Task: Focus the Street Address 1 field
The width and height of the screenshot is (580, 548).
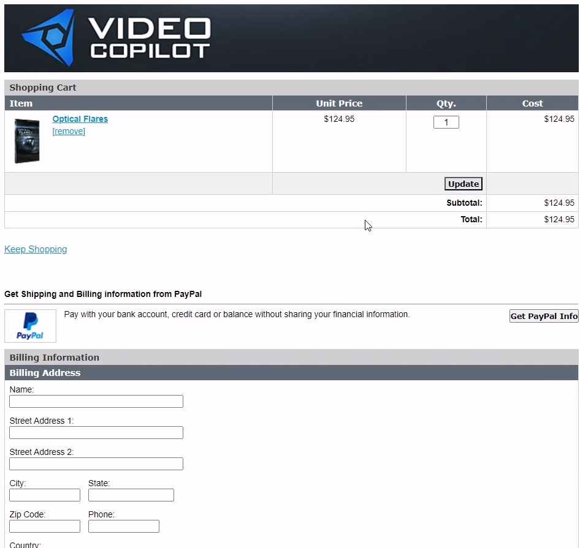Action: click(x=96, y=433)
